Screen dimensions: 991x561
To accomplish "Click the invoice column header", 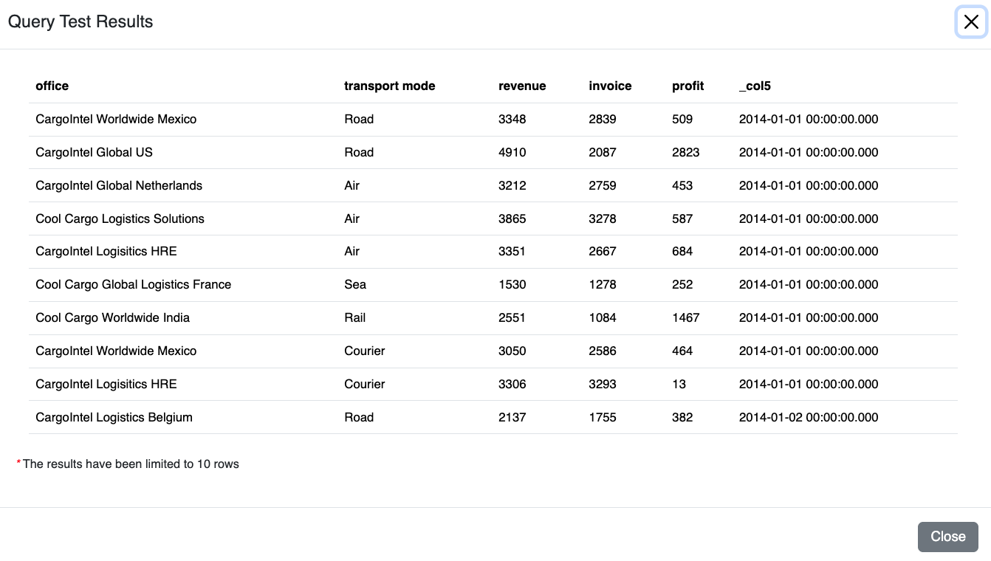I will (x=610, y=86).
